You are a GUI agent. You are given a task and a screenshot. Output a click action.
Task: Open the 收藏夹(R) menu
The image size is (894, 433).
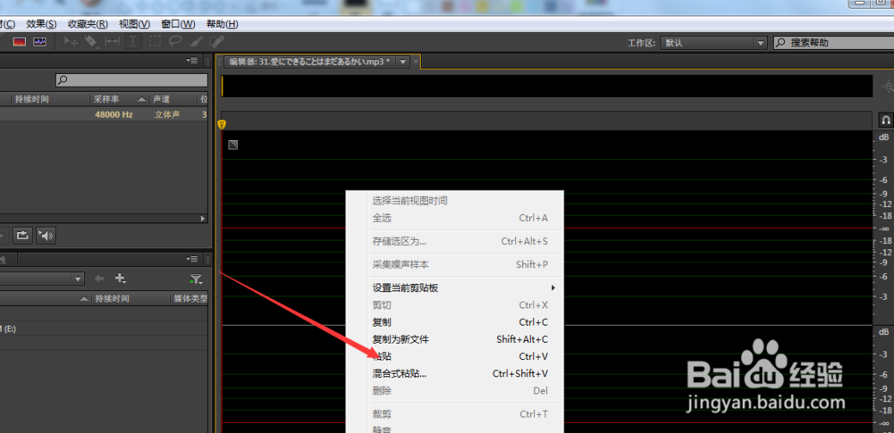tap(88, 24)
